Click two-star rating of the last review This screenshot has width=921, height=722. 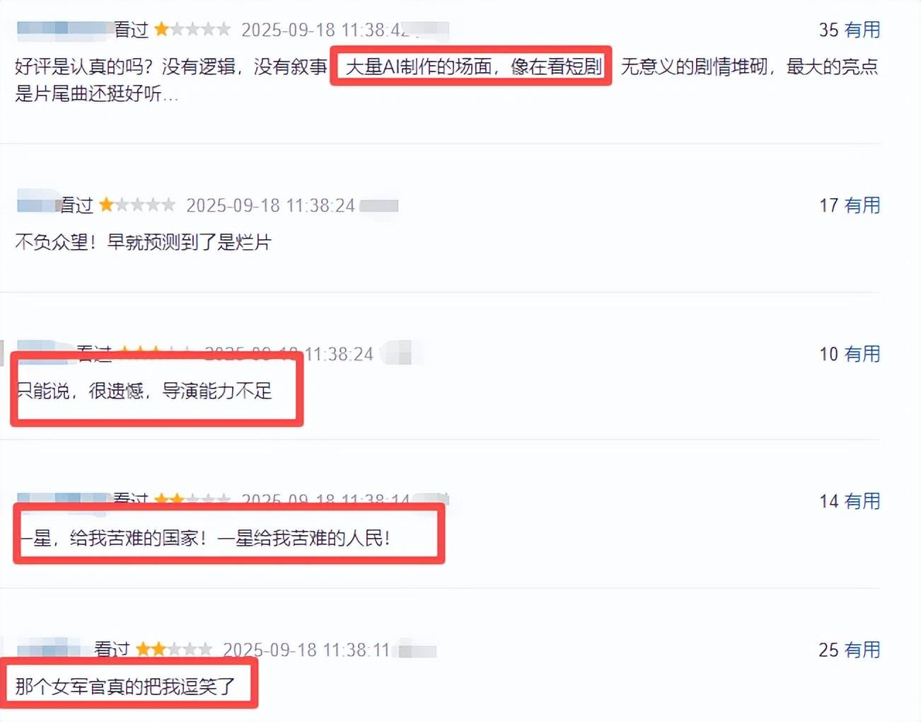point(174,649)
